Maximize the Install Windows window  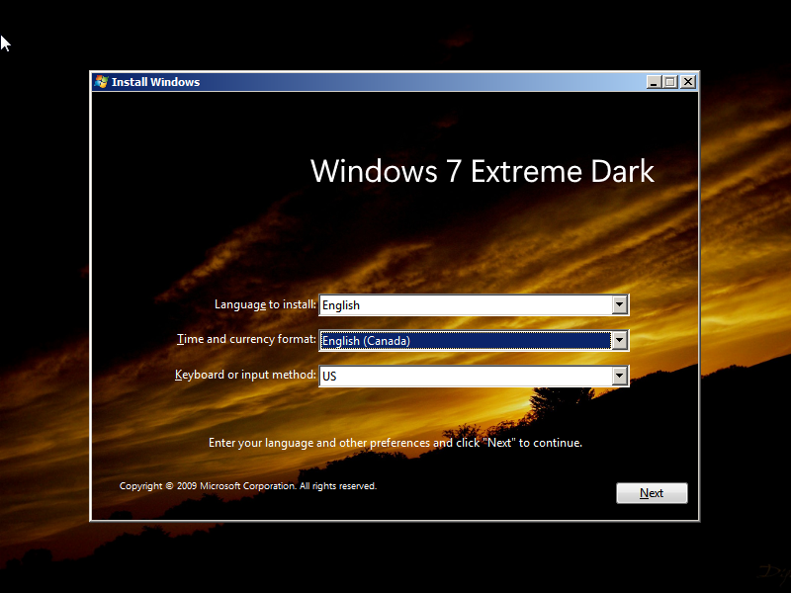tap(670, 82)
